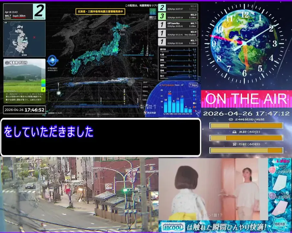292x233 pixels.
Task: Click the Depth 30km text
Action: (19, 16)
